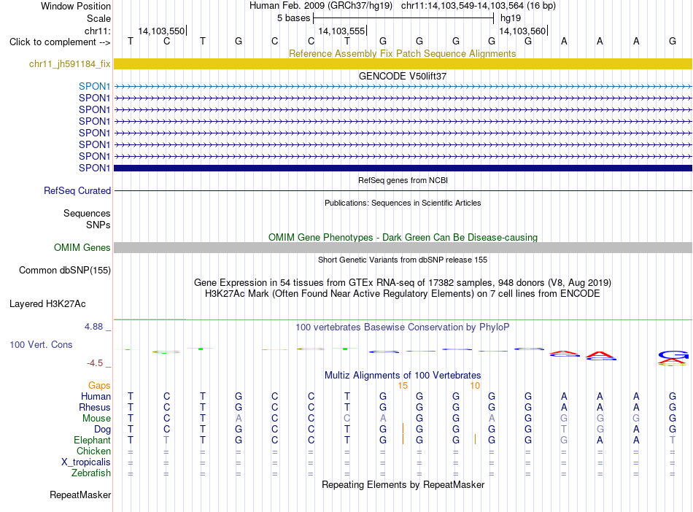The image size is (693, 512).
Task: Click the Mouse species row label
Action: coord(96,418)
